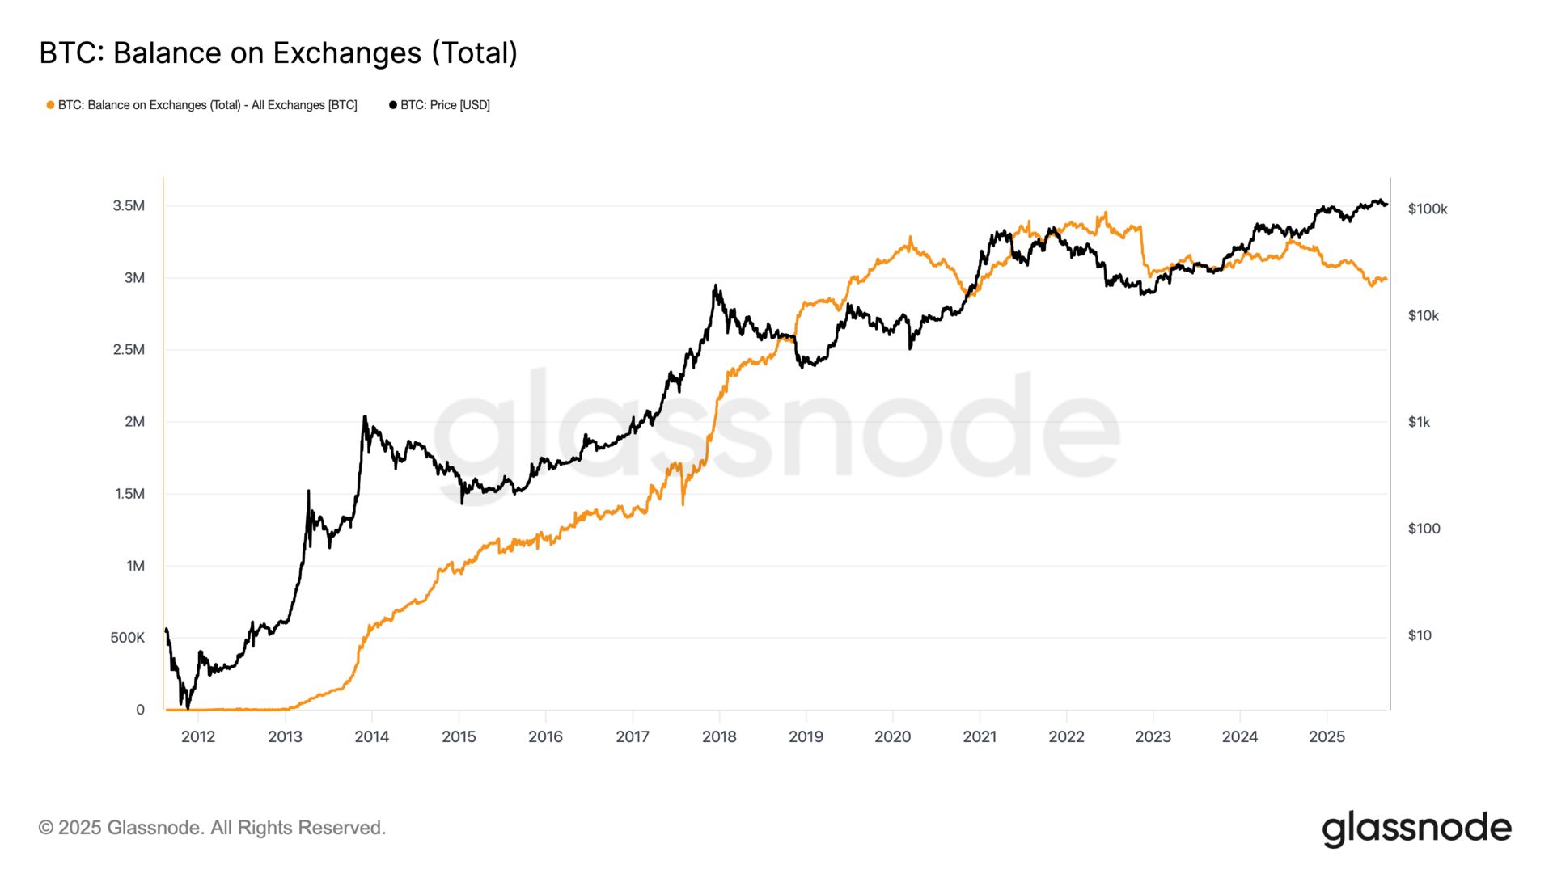Click the orange legend dot for Balance on Exchanges
This screenshot has width=1553, height=873.
(x=50, y=105)
